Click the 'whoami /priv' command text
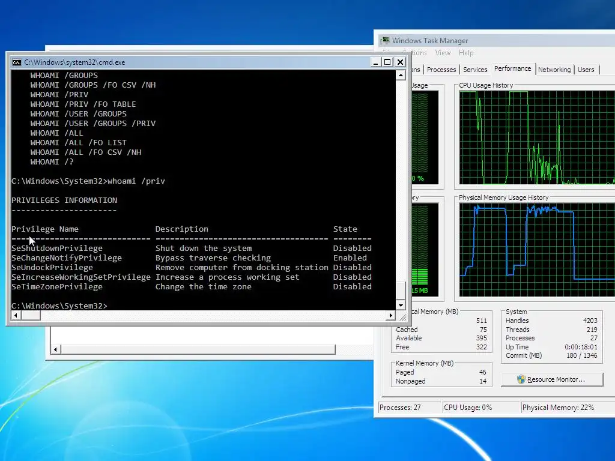 (x=136, y=181)
